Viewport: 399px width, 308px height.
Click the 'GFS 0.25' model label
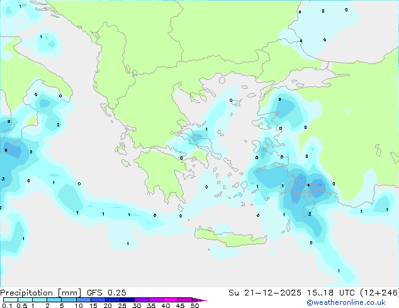106,293
